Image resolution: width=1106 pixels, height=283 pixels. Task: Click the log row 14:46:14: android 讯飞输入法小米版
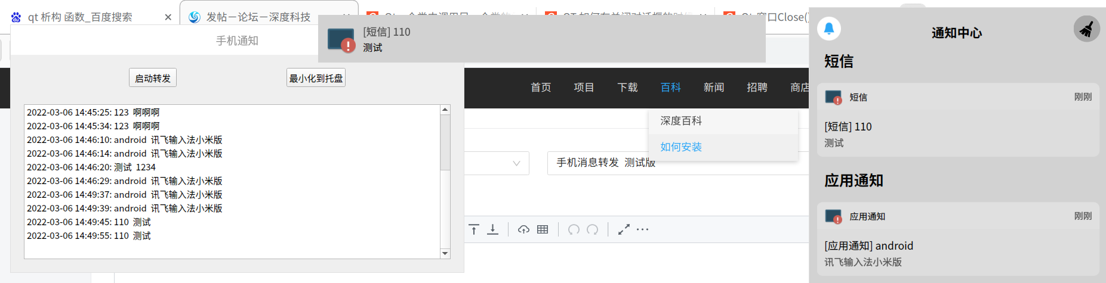pyautogui.click(x=124, y=154)
